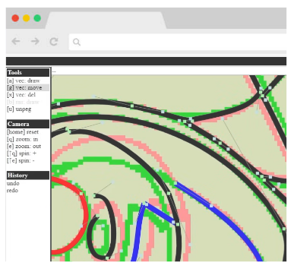Redo the action in History
Screen dimensions: 294x275
click(x=12, y=190)
